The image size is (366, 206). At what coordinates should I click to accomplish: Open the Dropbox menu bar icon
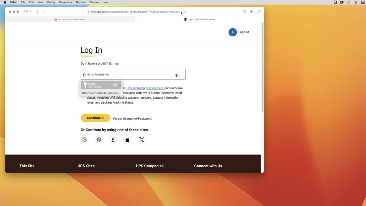[342, 2]
